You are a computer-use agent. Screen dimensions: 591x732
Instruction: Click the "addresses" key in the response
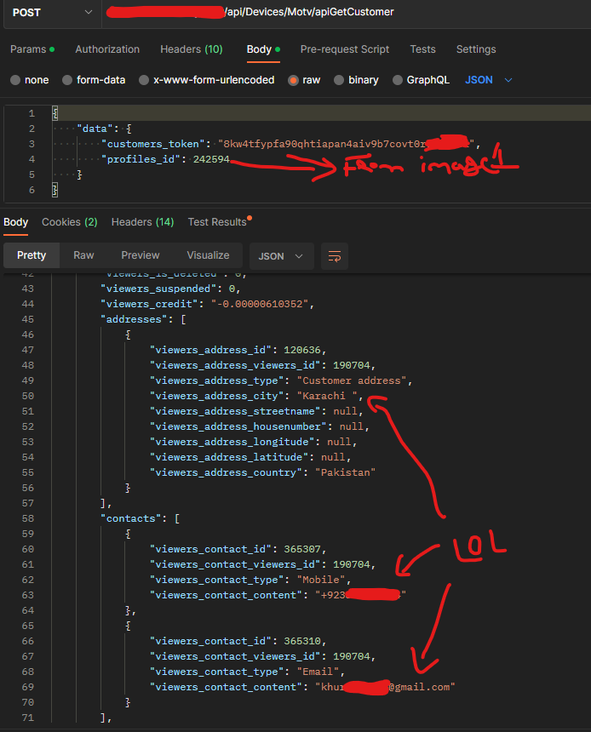(134, 319)
